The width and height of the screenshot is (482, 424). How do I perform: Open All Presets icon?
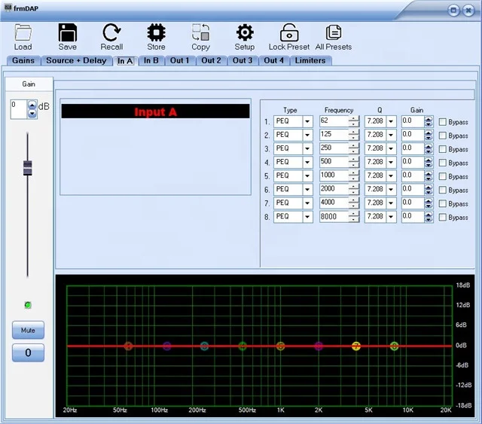click(334, 32)
